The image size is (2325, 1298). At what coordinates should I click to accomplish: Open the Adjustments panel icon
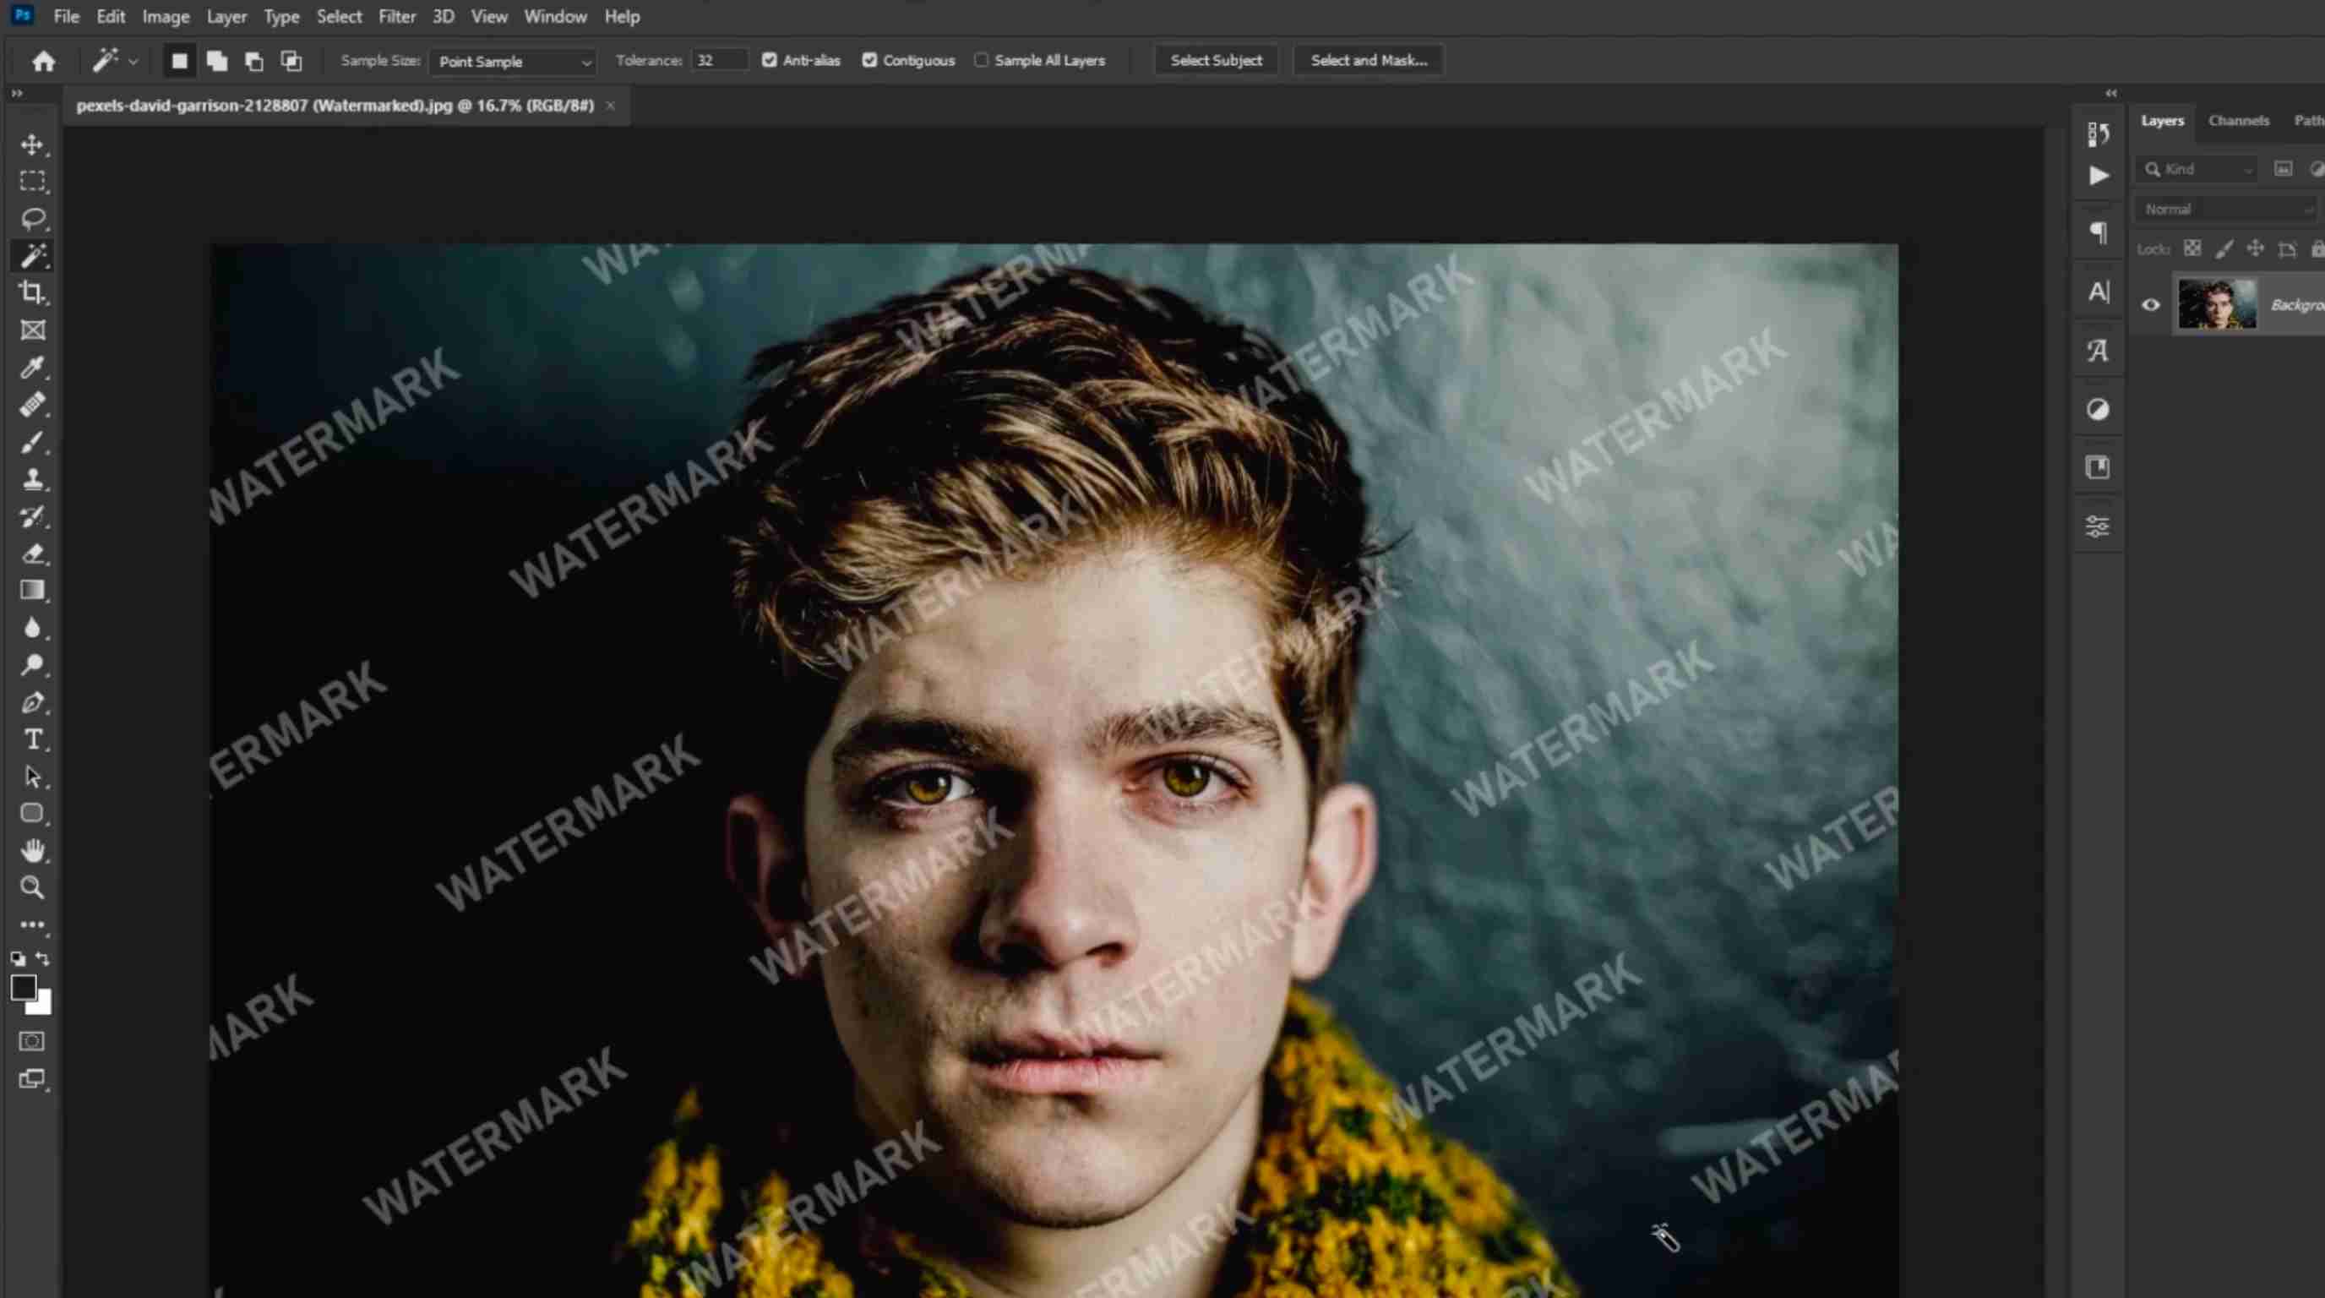2099,410
